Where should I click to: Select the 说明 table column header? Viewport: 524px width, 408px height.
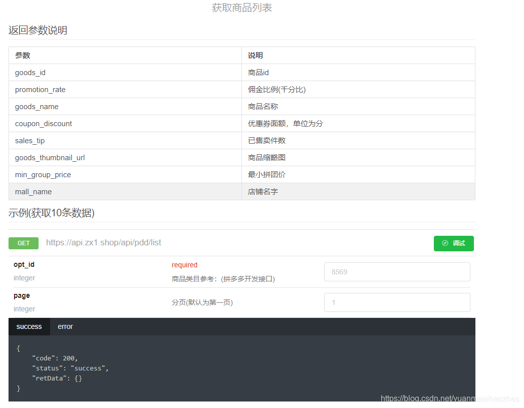point(254,55)
